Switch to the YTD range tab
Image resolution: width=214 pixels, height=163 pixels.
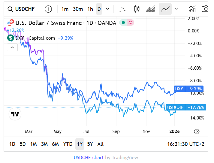point(68,144)
